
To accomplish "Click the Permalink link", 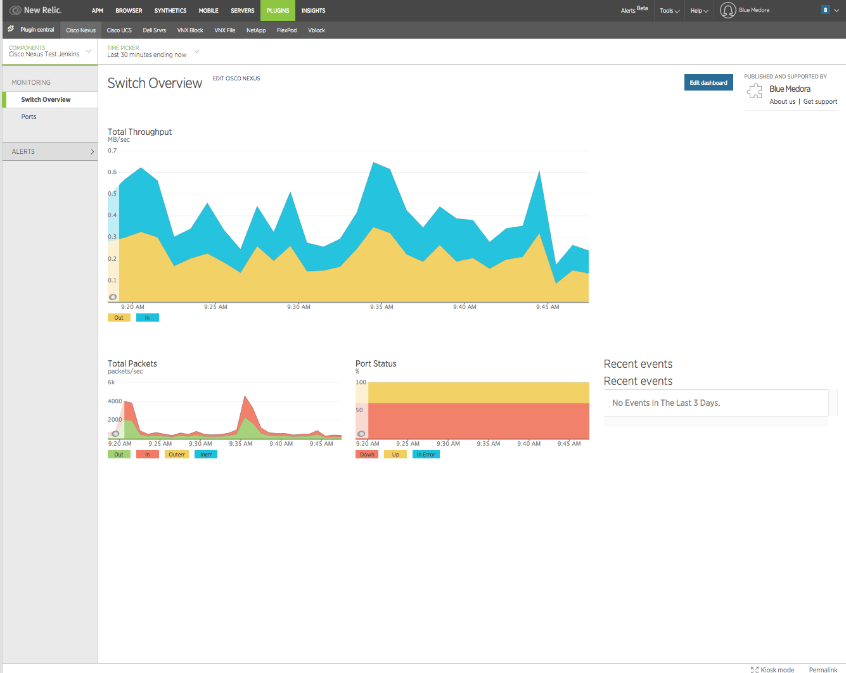I will click(x=823, y=670).
